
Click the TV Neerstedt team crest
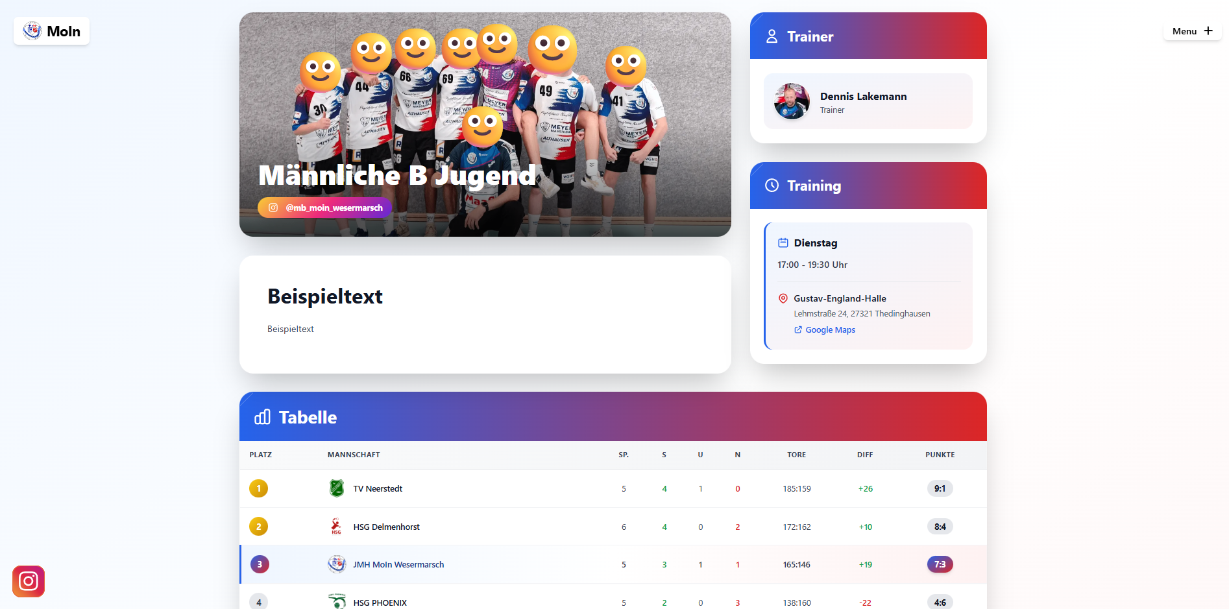(337, 488)
